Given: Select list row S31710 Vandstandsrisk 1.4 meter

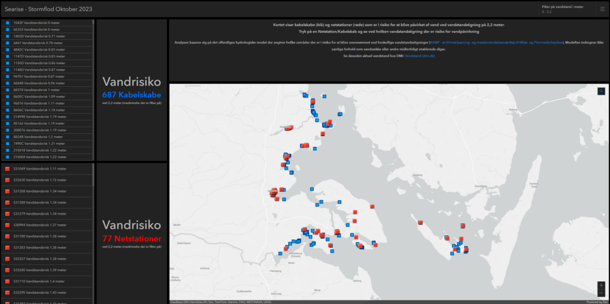Looking at the screenshot, I should pyautogui.click(x=39, y=281).
